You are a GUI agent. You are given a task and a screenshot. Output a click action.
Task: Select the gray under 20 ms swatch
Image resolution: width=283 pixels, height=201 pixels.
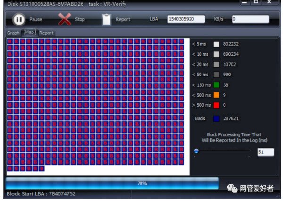pyautogui.click(x=216, y=64)
